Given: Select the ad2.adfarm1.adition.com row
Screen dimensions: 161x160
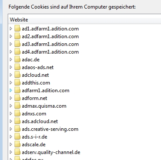Looking at the screenshot, I should tap(50, 36).
